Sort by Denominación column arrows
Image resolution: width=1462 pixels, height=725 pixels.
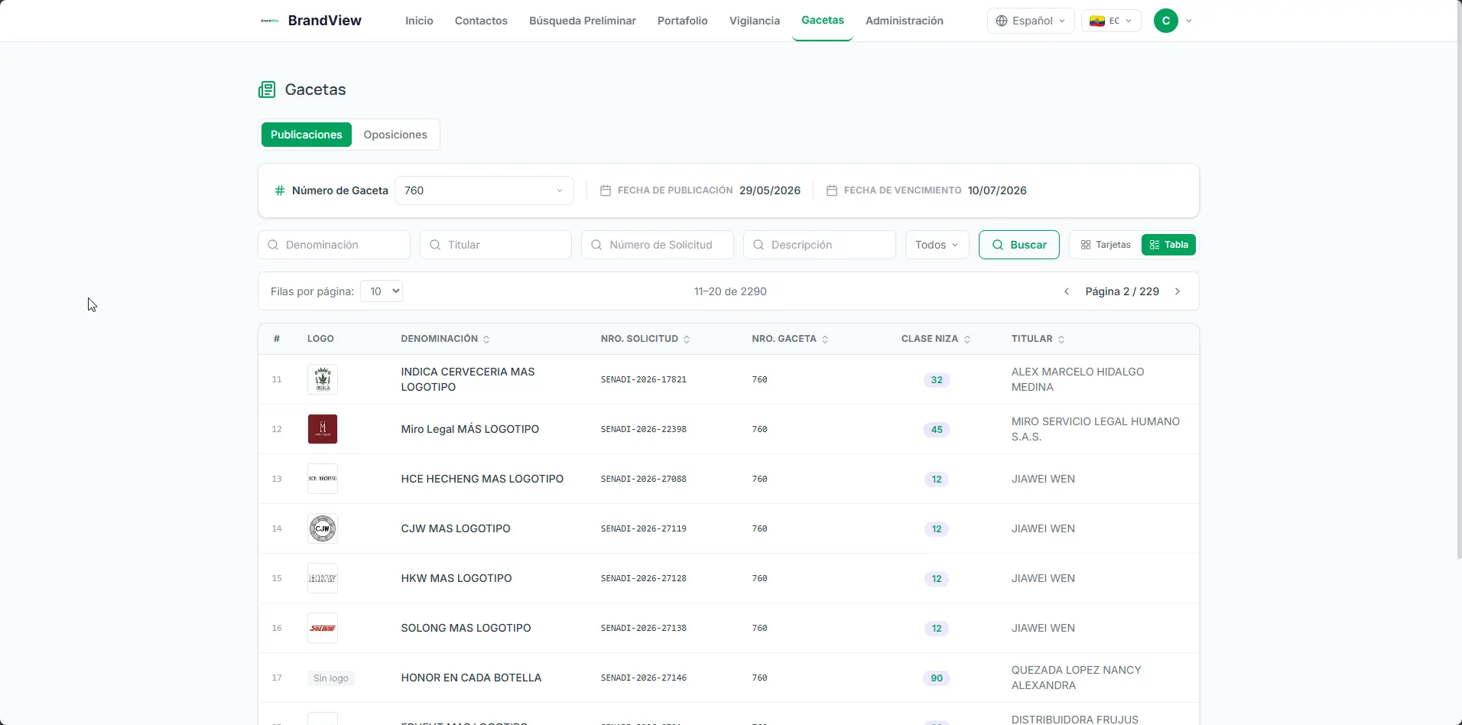[486, 339]
